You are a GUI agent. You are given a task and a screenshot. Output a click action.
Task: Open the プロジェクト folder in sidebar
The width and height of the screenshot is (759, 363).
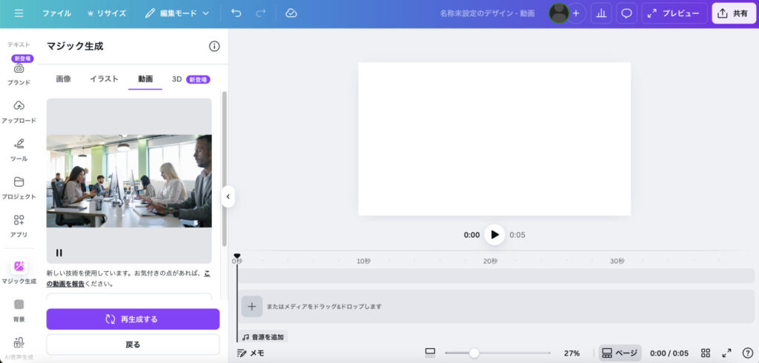[19, 187]
